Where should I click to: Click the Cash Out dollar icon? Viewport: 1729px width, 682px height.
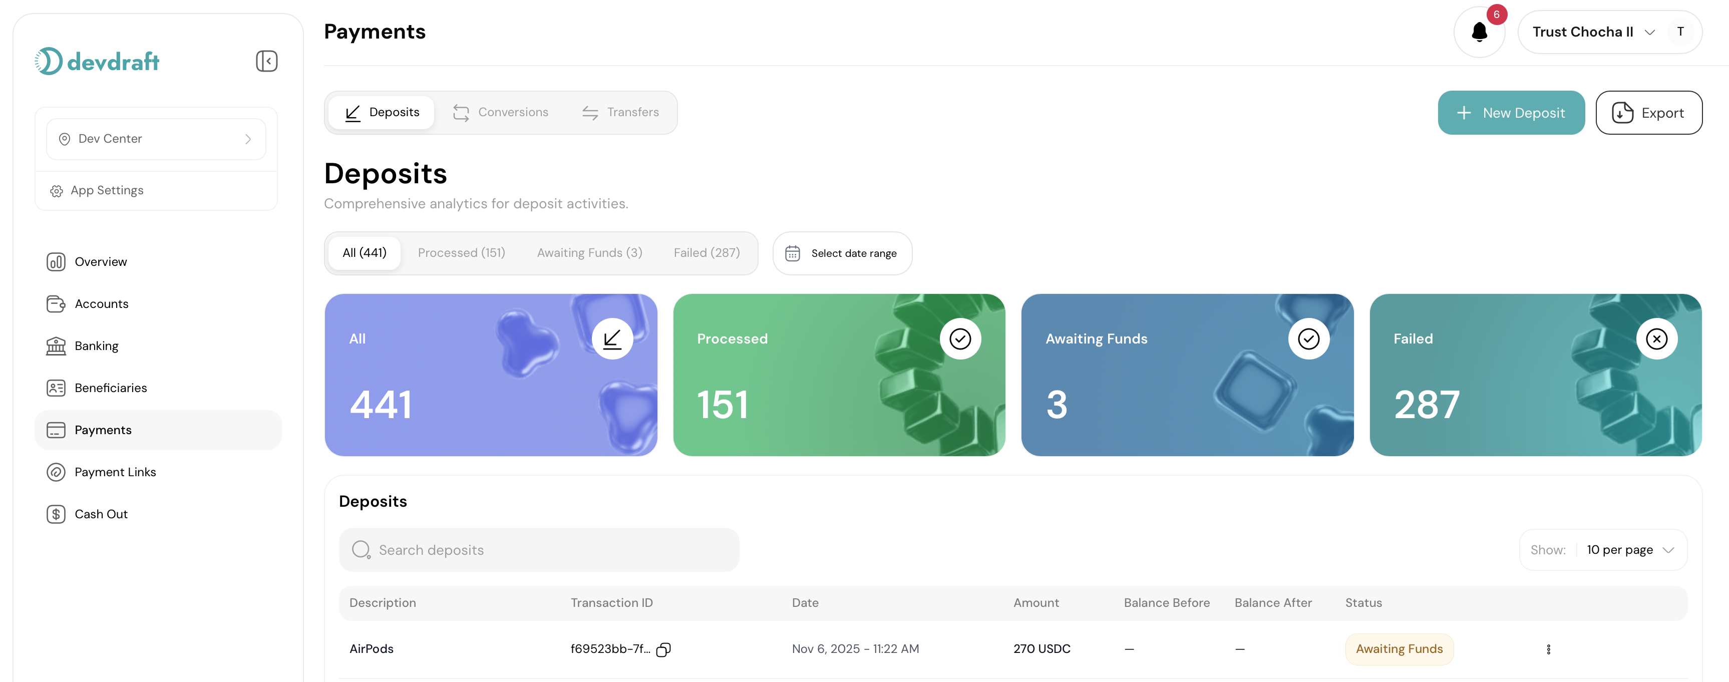(x=56, y=514)
